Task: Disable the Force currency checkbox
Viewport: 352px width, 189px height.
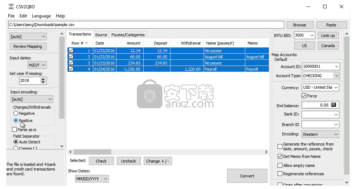Action: coord(304,96)
